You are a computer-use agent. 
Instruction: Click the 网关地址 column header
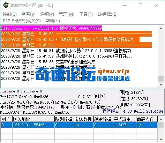[33, 119]
